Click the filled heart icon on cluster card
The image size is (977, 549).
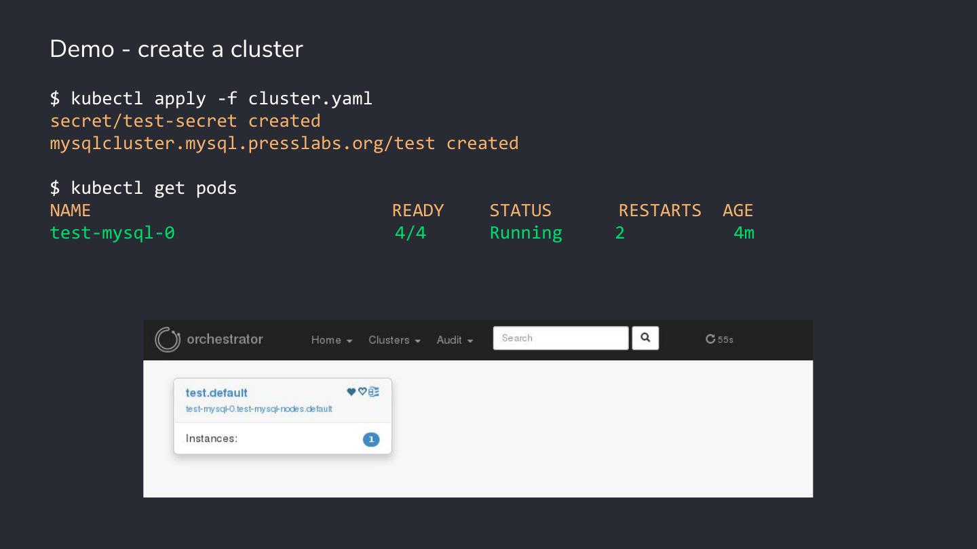351,392
